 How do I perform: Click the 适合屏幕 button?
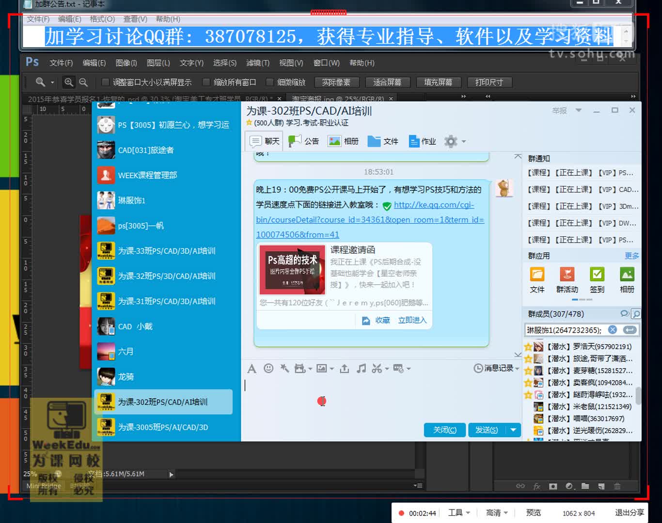(387, 82)
